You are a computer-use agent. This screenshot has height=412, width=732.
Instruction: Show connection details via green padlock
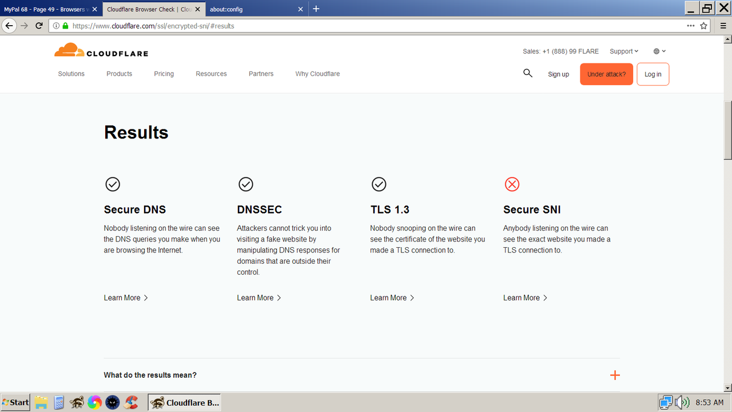[65, 26]
